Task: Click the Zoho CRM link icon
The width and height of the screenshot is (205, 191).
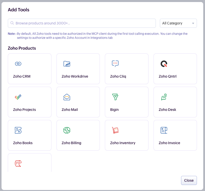Action: [x=18, y=64]
